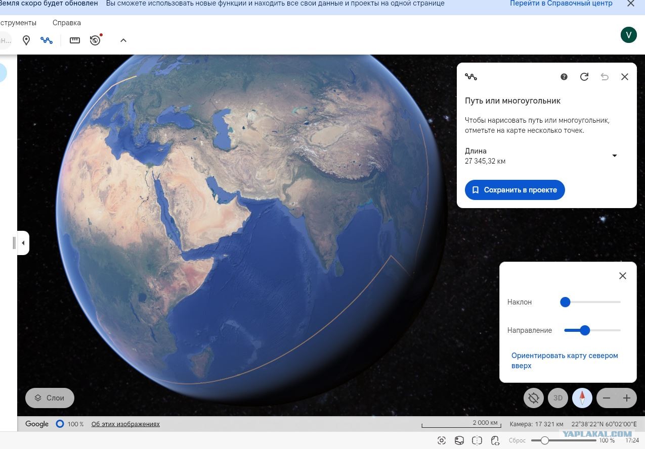Click the browser screenshot capture icon

pyautogui.click(x=442, y=440)
